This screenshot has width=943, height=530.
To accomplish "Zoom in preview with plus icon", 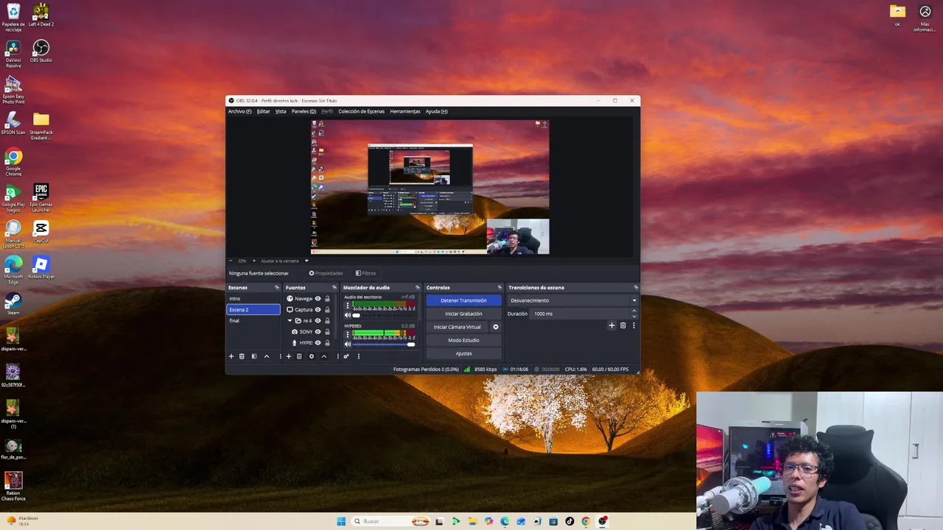I will point(254,261).
